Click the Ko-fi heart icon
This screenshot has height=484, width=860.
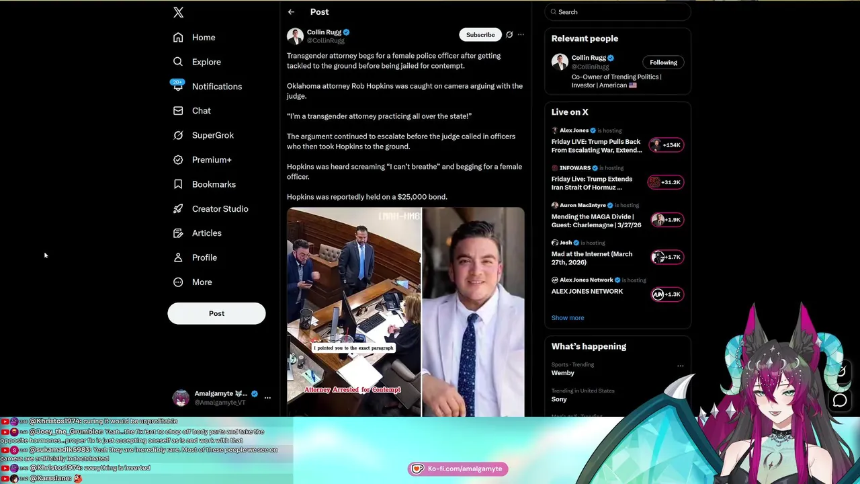(x=417, y=469)
